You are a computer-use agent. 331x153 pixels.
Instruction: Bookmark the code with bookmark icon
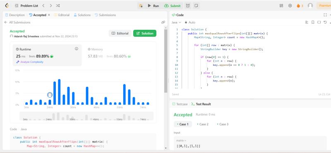pyautogui.click(x=313, y=22)
